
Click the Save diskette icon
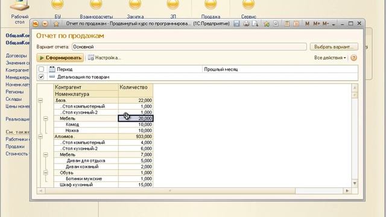click(236, 24)
